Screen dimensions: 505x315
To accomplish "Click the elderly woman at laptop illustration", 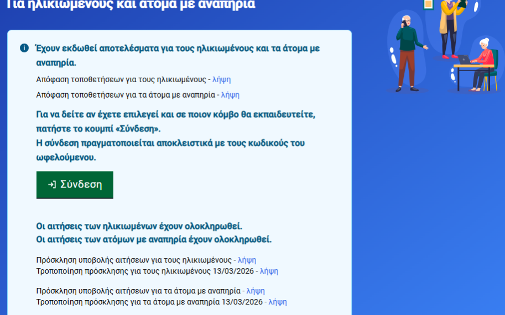I will coord(483,60).
